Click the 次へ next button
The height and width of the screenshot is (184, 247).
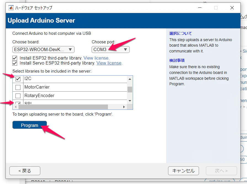[221, 171]
